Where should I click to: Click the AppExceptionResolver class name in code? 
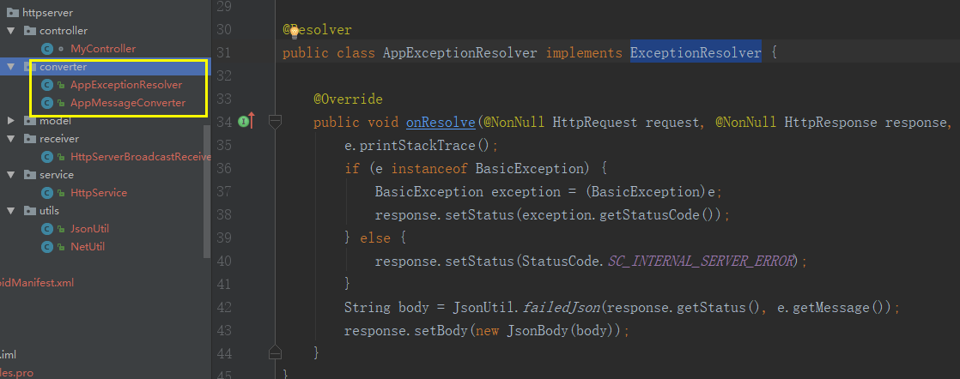(x=459, y=52)
